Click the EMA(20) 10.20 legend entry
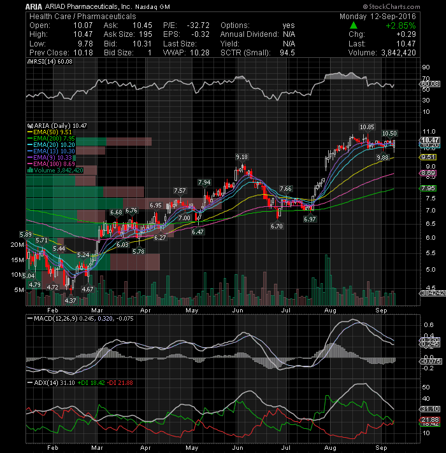 pos(51,144)
